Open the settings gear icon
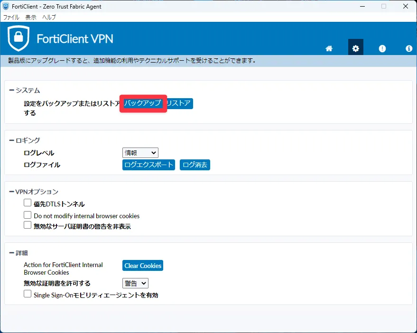417x333 pixels. click(355, 48)
